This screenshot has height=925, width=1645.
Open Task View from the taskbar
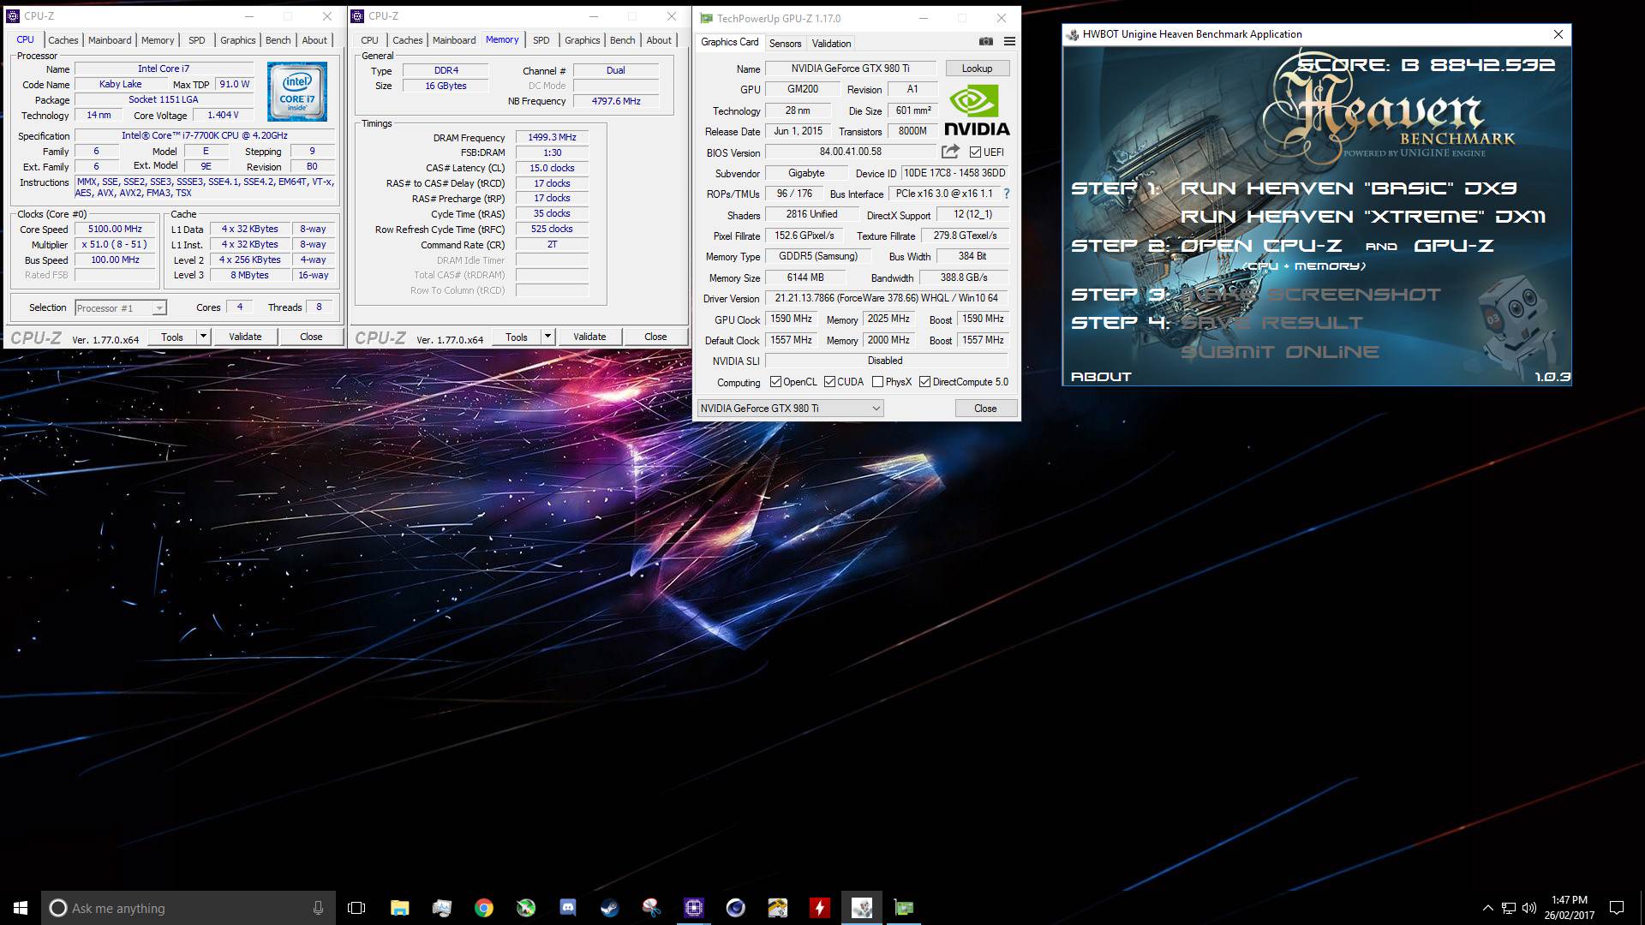pyautogui.click(x=356, y=908)
